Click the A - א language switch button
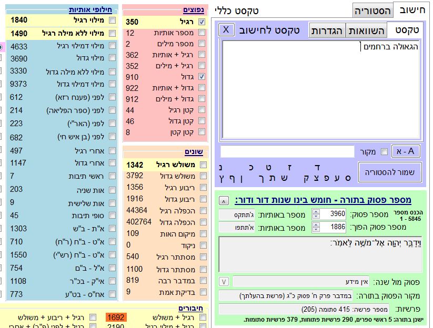 point(405,151)
